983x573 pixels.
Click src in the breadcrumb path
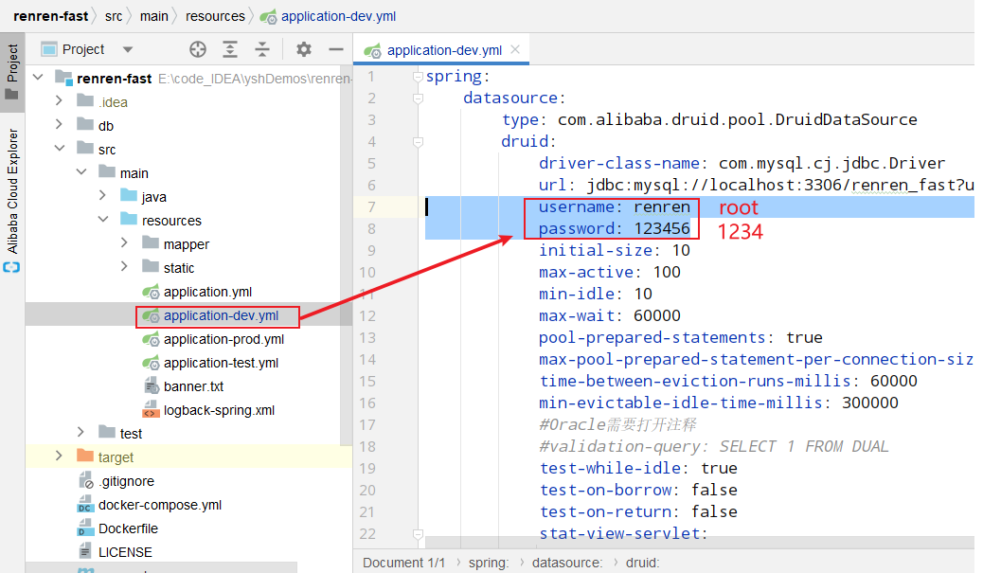(114, 16)
